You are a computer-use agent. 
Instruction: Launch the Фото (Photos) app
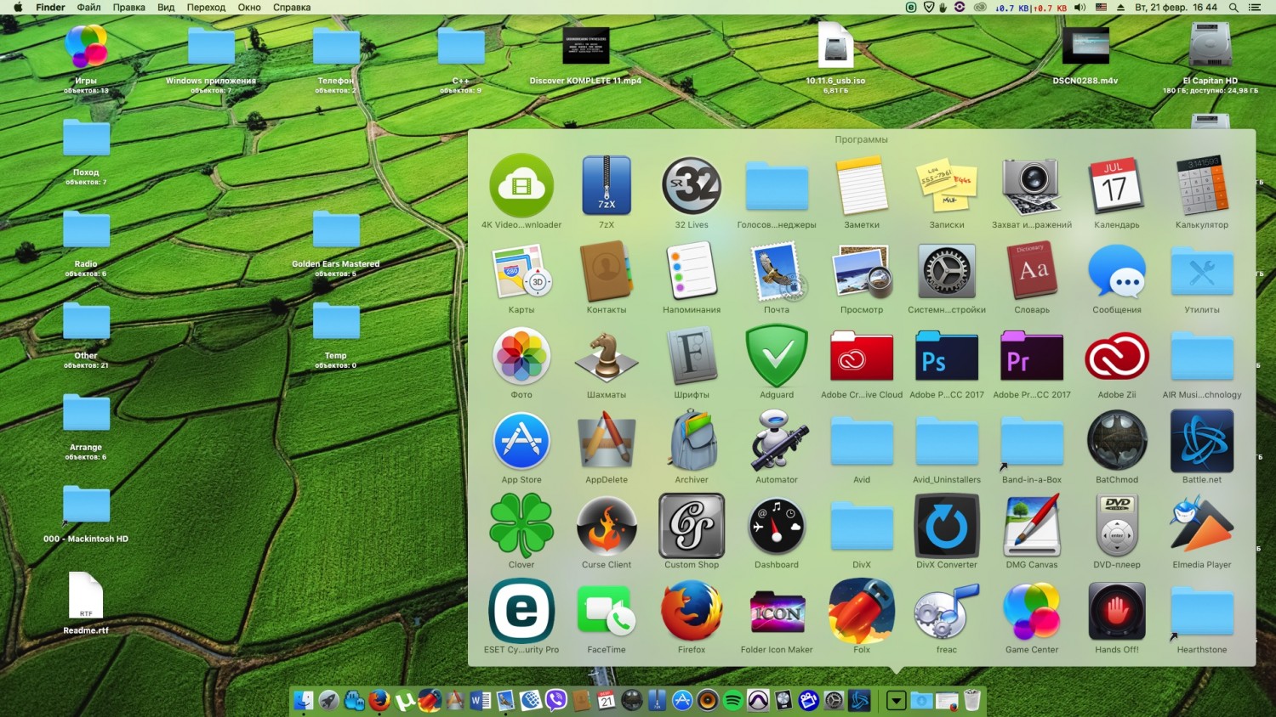tap(521, 356)
